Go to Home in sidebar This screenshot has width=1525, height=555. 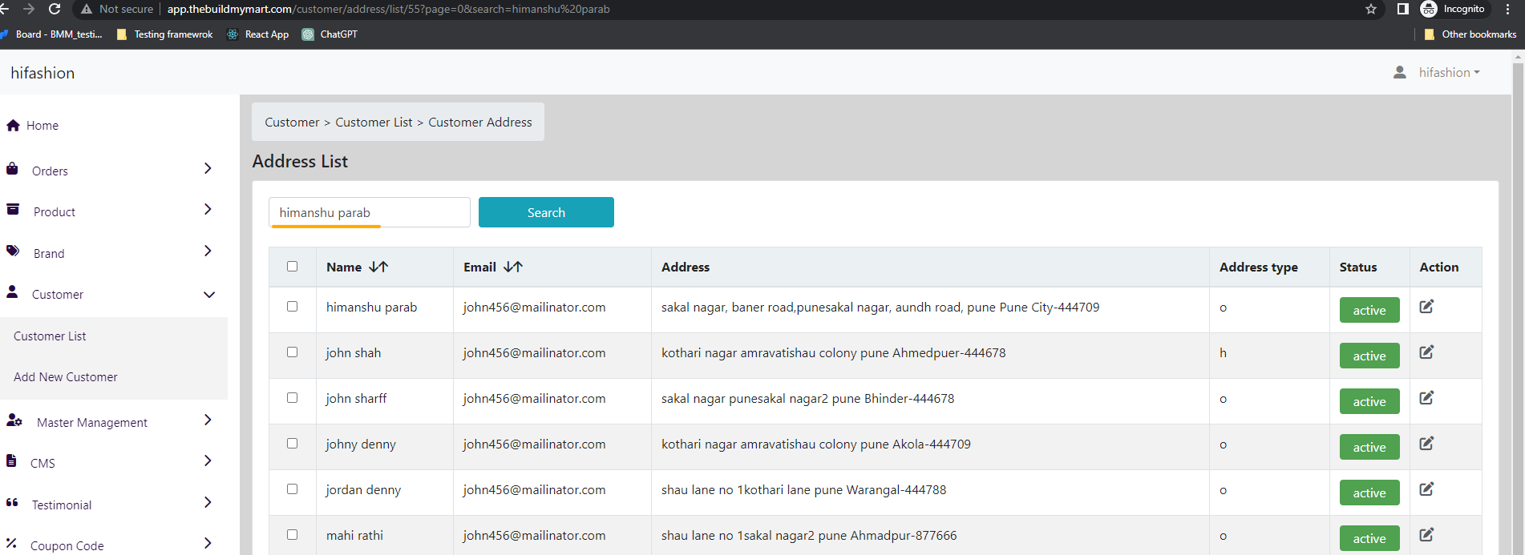(42, 126)
